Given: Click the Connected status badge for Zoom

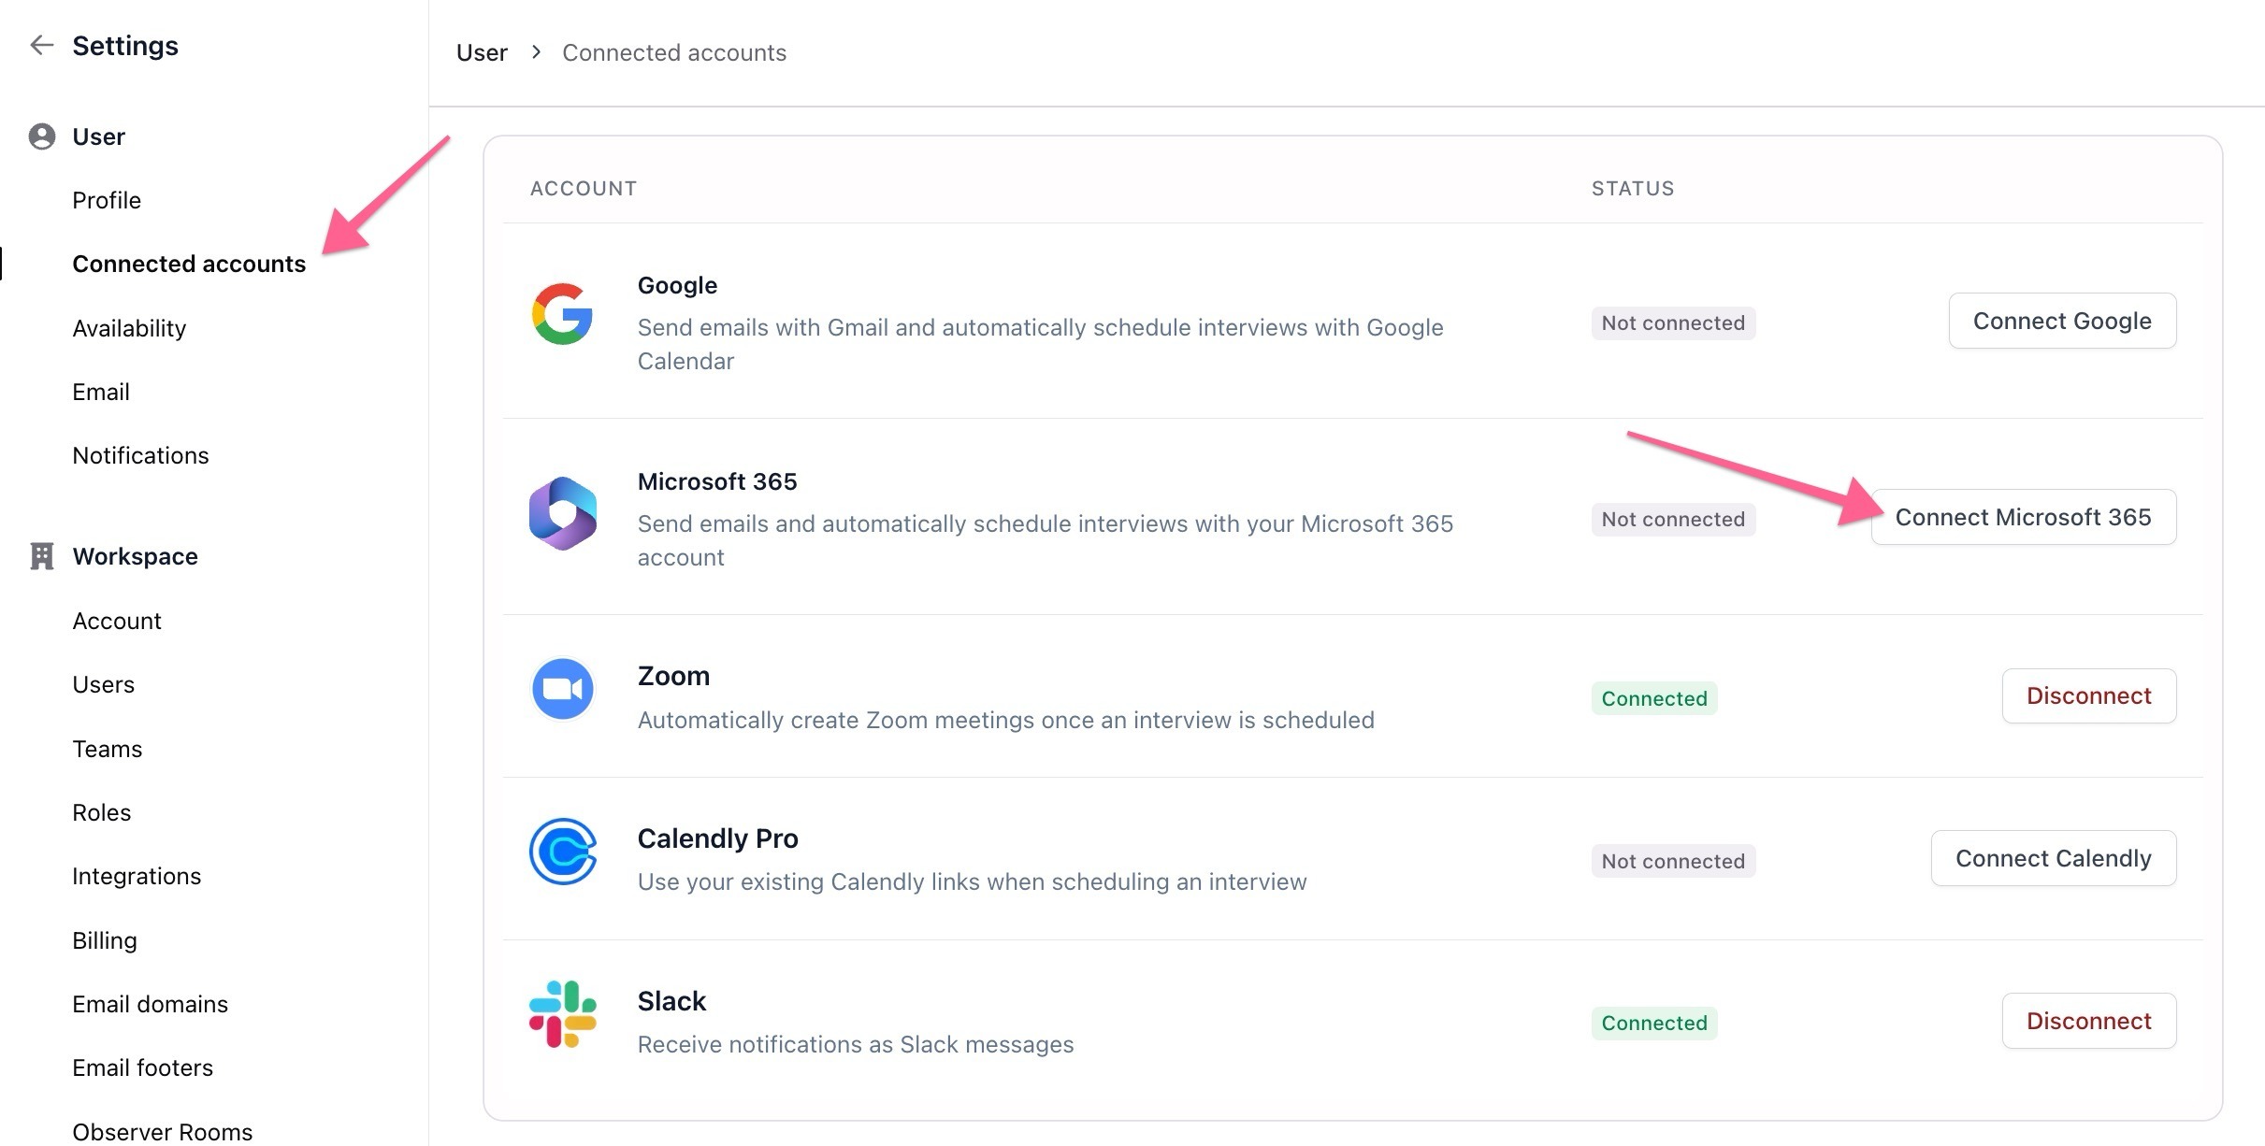Looking at the screenshot, I should (x=1653, y=698).
